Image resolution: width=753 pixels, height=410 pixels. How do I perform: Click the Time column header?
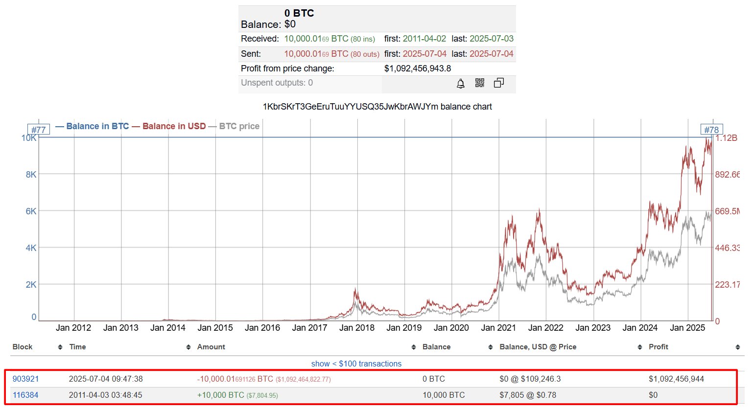coord(77,347)
